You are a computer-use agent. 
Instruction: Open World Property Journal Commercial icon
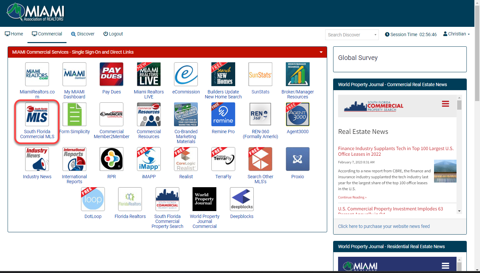coord(204,199)
